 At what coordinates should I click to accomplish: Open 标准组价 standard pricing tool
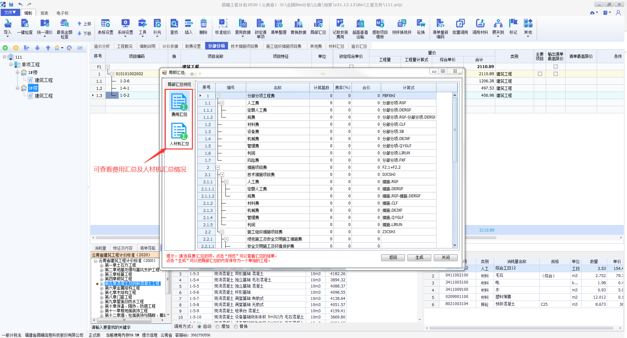coord(223,26)
